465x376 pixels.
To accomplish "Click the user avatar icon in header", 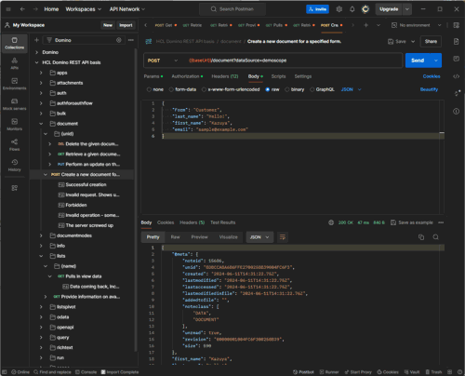I will pos(365,9).
